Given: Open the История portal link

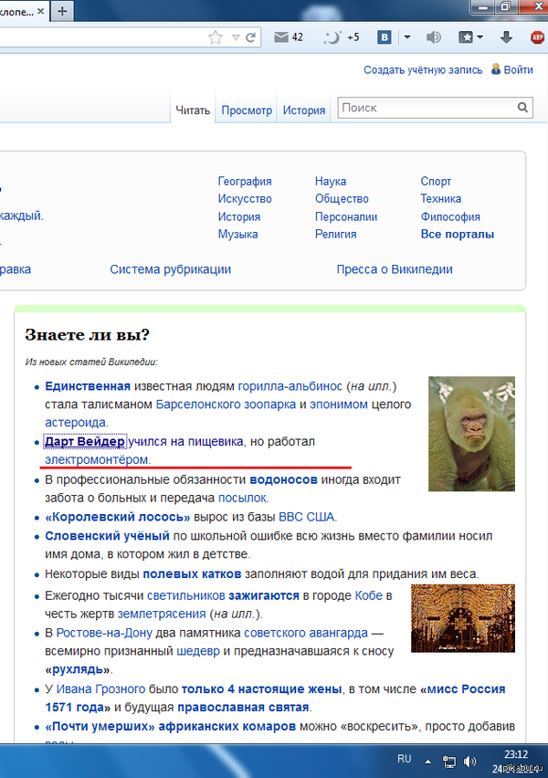Looking at the screenshot, I should click(x=238, y=216).
